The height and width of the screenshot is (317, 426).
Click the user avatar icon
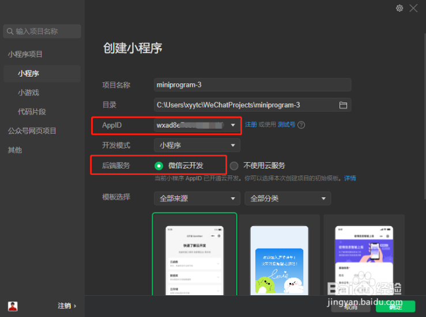13,306
